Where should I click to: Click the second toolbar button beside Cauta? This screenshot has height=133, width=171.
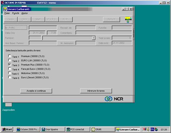click(x=24, y=19)
